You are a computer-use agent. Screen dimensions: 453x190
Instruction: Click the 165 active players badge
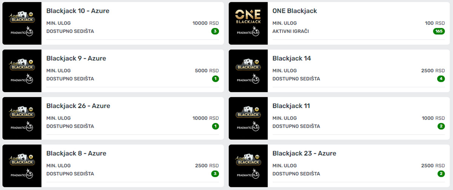(x=439, y=31)
